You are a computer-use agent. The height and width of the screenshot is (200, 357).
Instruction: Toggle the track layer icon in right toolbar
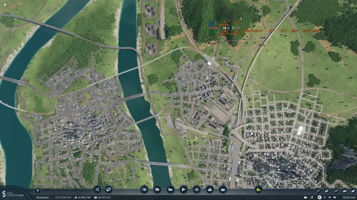[318, 191]
